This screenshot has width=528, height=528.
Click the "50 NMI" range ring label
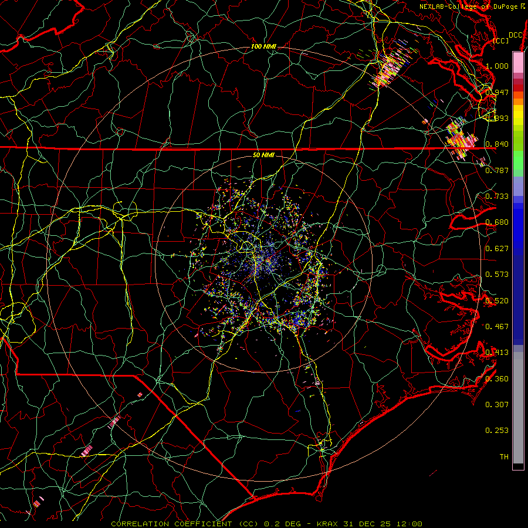pyautogui.click(x=263, y=155)
